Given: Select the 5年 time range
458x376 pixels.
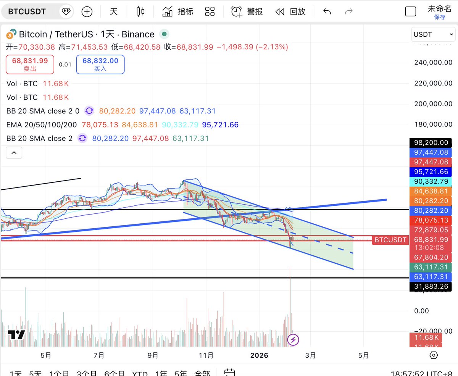Looking at the screenshot, I should tap(181, 374).
